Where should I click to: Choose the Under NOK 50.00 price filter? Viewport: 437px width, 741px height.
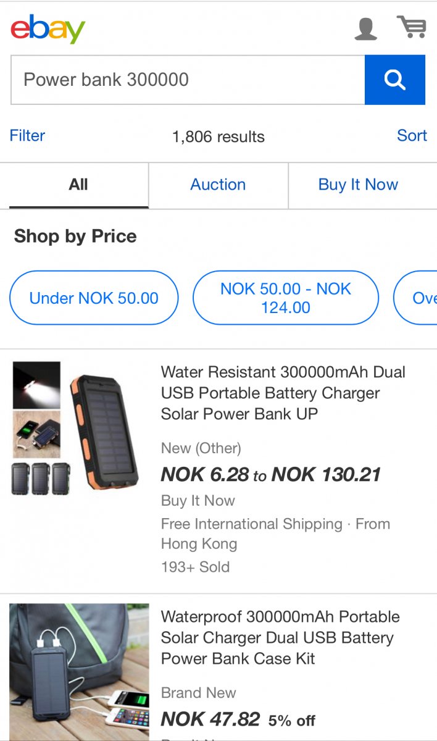point(94,298)
